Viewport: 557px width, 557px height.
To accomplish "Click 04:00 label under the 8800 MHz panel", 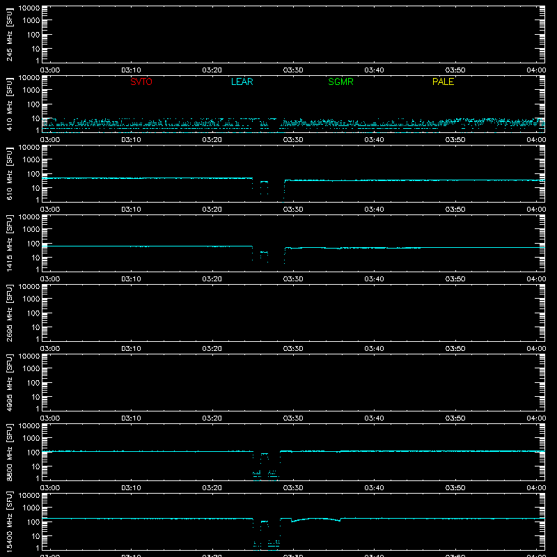I will 536,488.
